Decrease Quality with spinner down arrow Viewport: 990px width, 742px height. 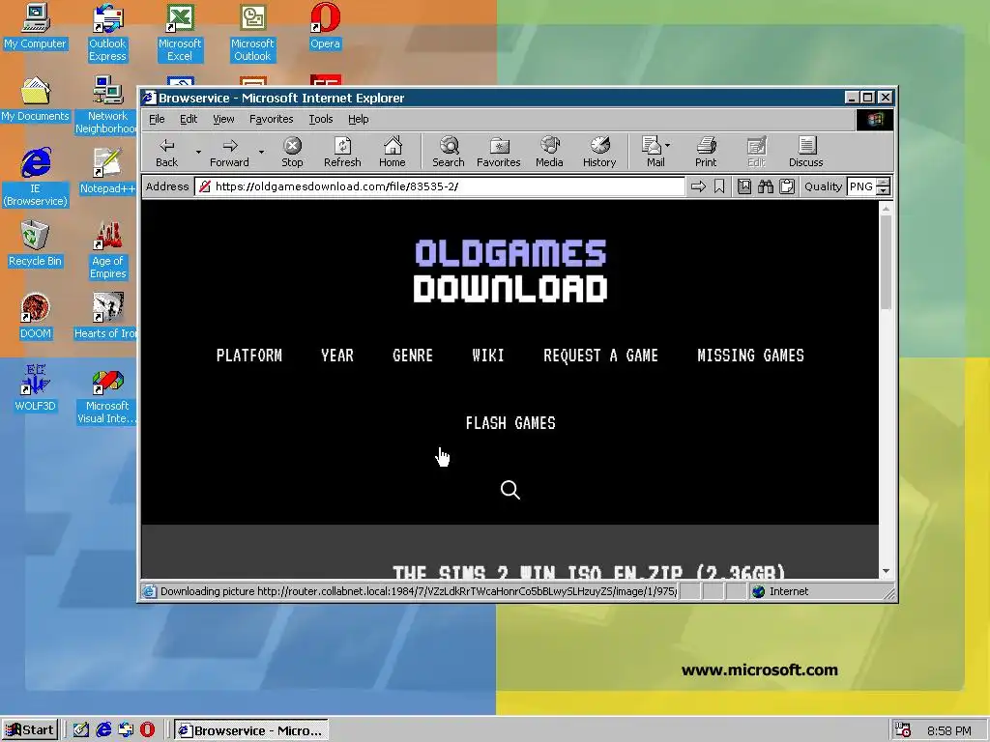[x=884, y=190]
